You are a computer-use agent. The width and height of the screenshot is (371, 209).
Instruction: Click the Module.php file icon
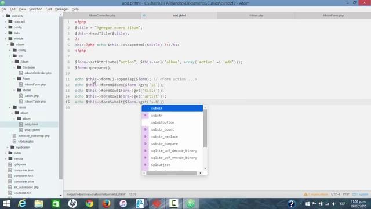tap(14, 142)
